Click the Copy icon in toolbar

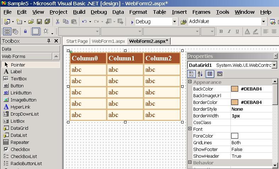coord(66,22)
